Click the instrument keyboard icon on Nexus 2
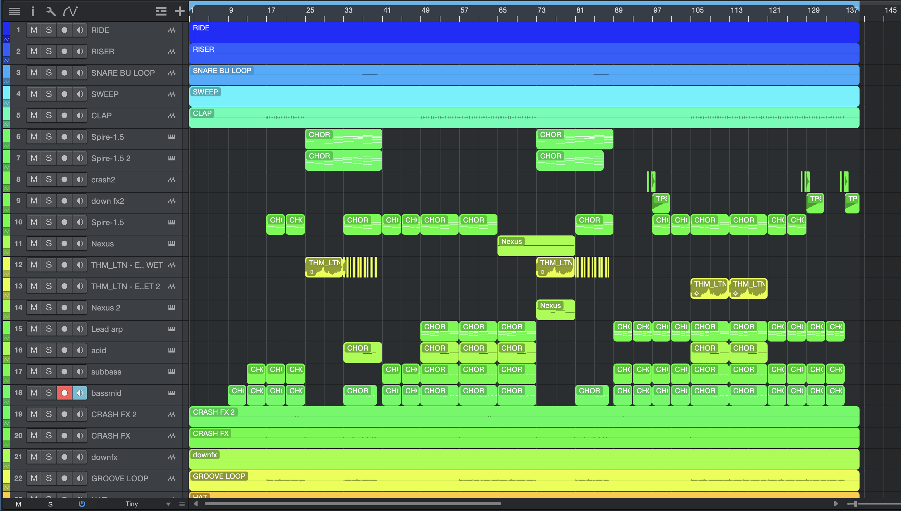This screenshot has width=901, height=511. click(171, 308)
